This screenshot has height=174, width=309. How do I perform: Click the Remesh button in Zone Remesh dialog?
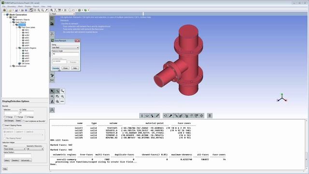click(56, 68)
